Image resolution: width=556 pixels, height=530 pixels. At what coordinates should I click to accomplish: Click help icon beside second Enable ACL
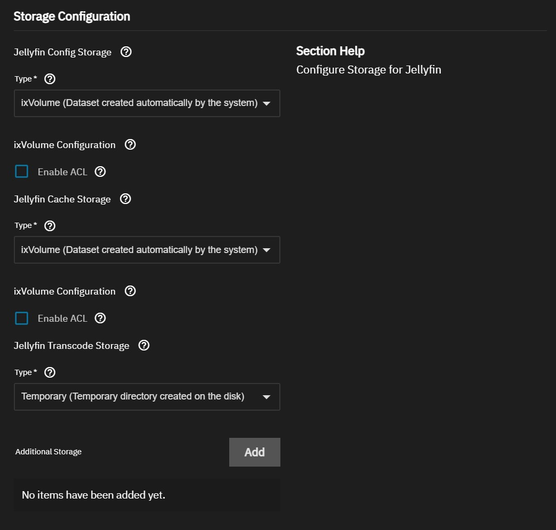point(100,318)
